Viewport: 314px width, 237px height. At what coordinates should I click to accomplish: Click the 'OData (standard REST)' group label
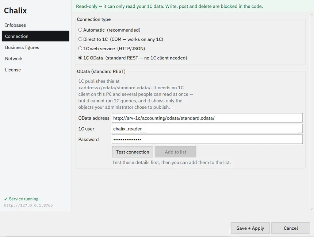pyautogui.click(x=101, y=71)
